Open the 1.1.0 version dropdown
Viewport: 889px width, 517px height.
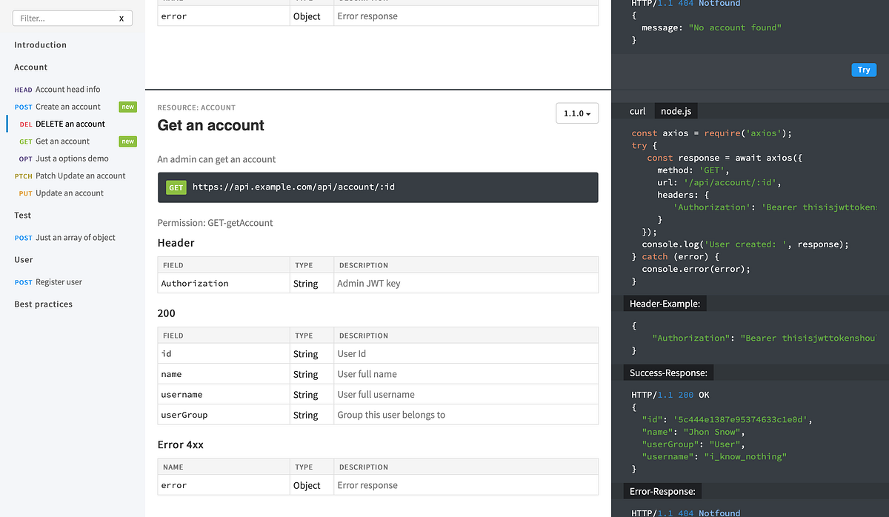[x=577, y=113]
